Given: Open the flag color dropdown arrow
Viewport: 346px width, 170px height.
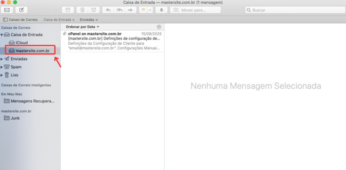Looking at the screenshot, I should pyautogui.click(x=150, y=10).
